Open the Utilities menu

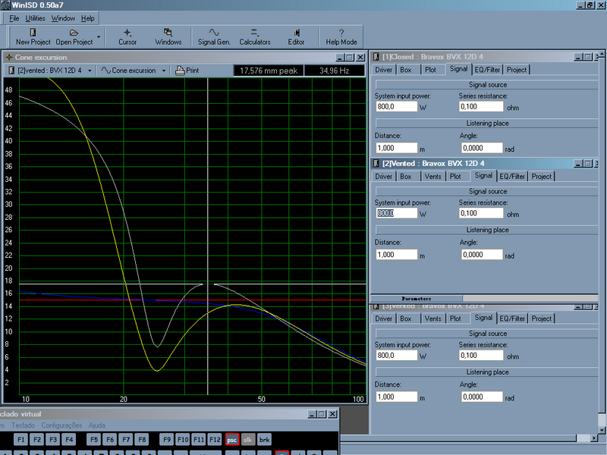(x=35, y=18)
